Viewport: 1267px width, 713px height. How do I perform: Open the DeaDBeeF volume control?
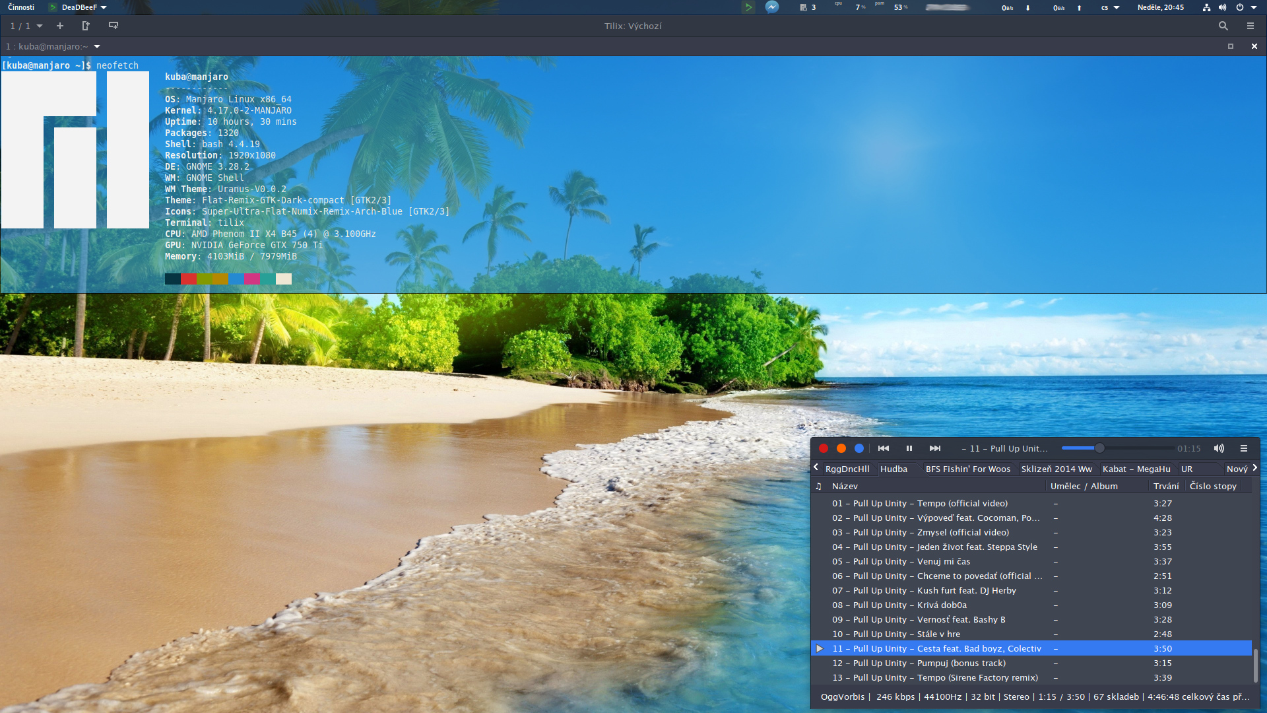coord(1219,448)
